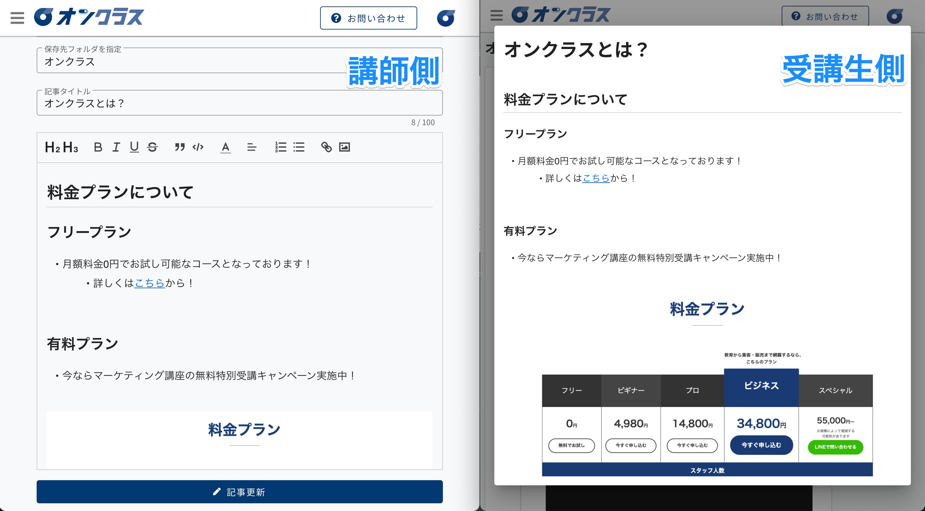Open text color picker
Screen dimensions: 925x511
(x=226, y=147)
